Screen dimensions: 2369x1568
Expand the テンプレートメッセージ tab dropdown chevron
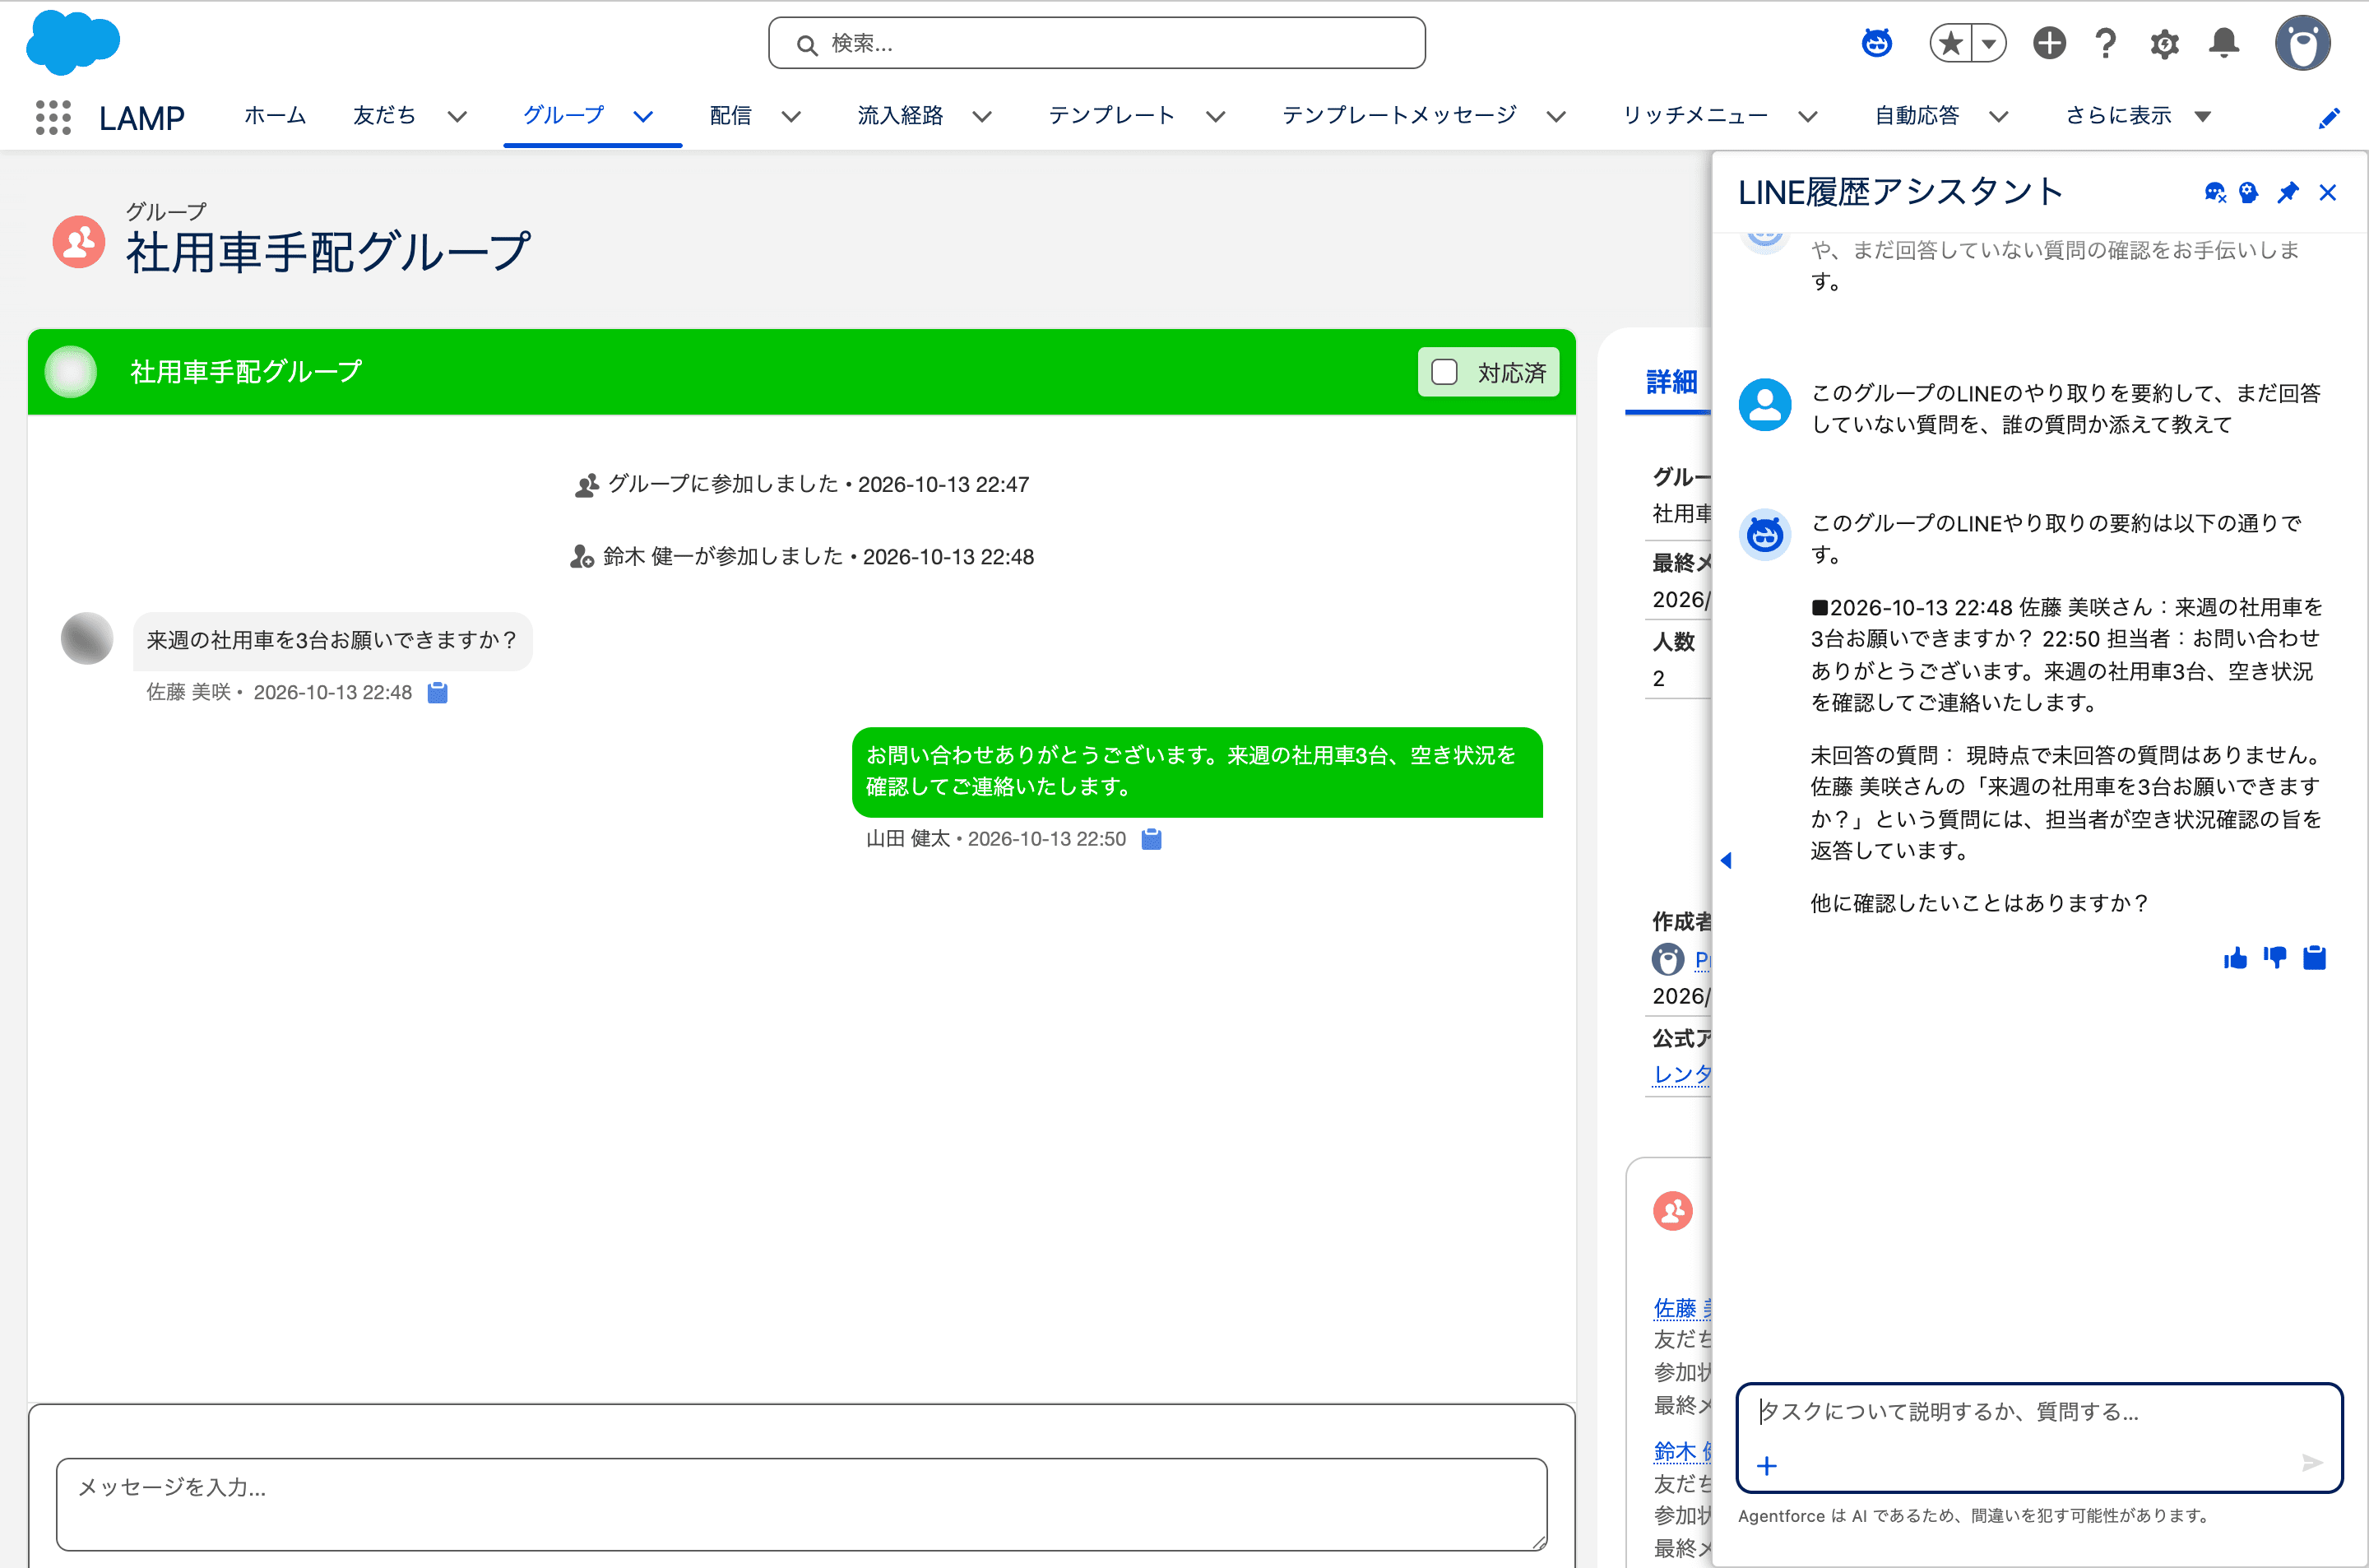[1555, 116]
